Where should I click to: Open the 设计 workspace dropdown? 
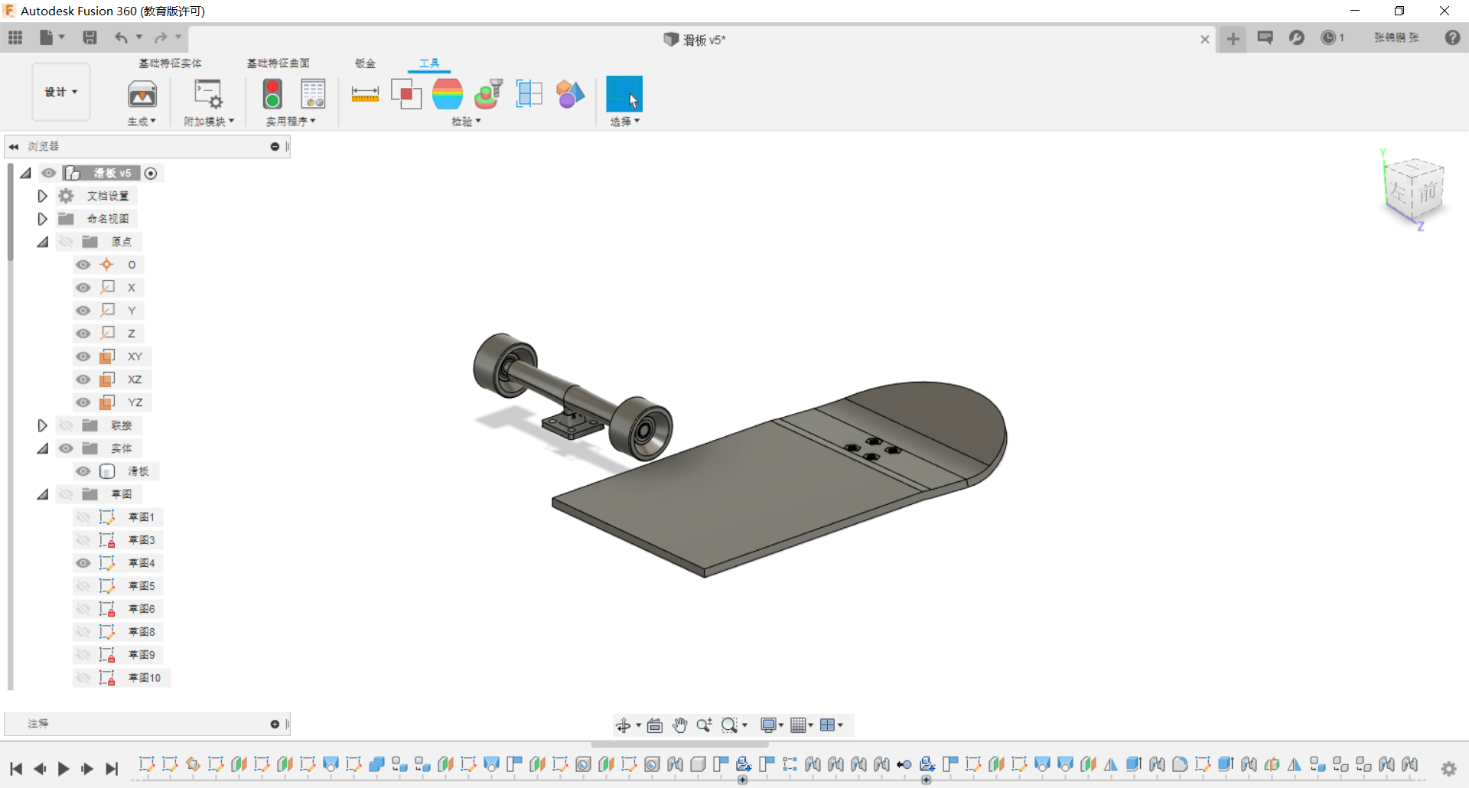click(x=61, y=92)
